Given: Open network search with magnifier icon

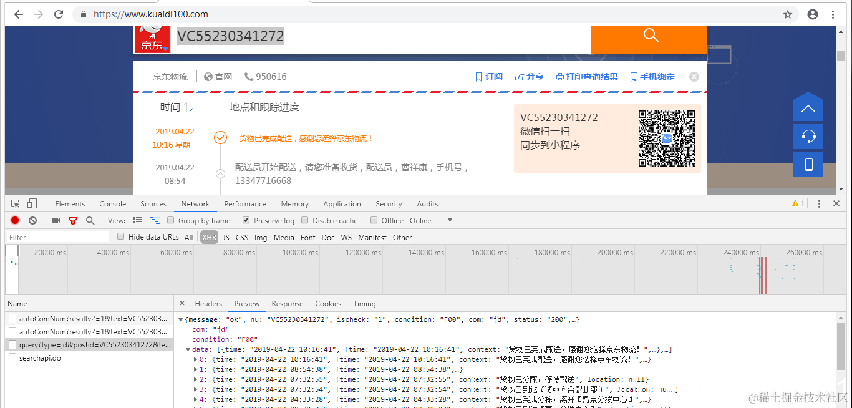Looking at the screenshot, I should point(90,220).
